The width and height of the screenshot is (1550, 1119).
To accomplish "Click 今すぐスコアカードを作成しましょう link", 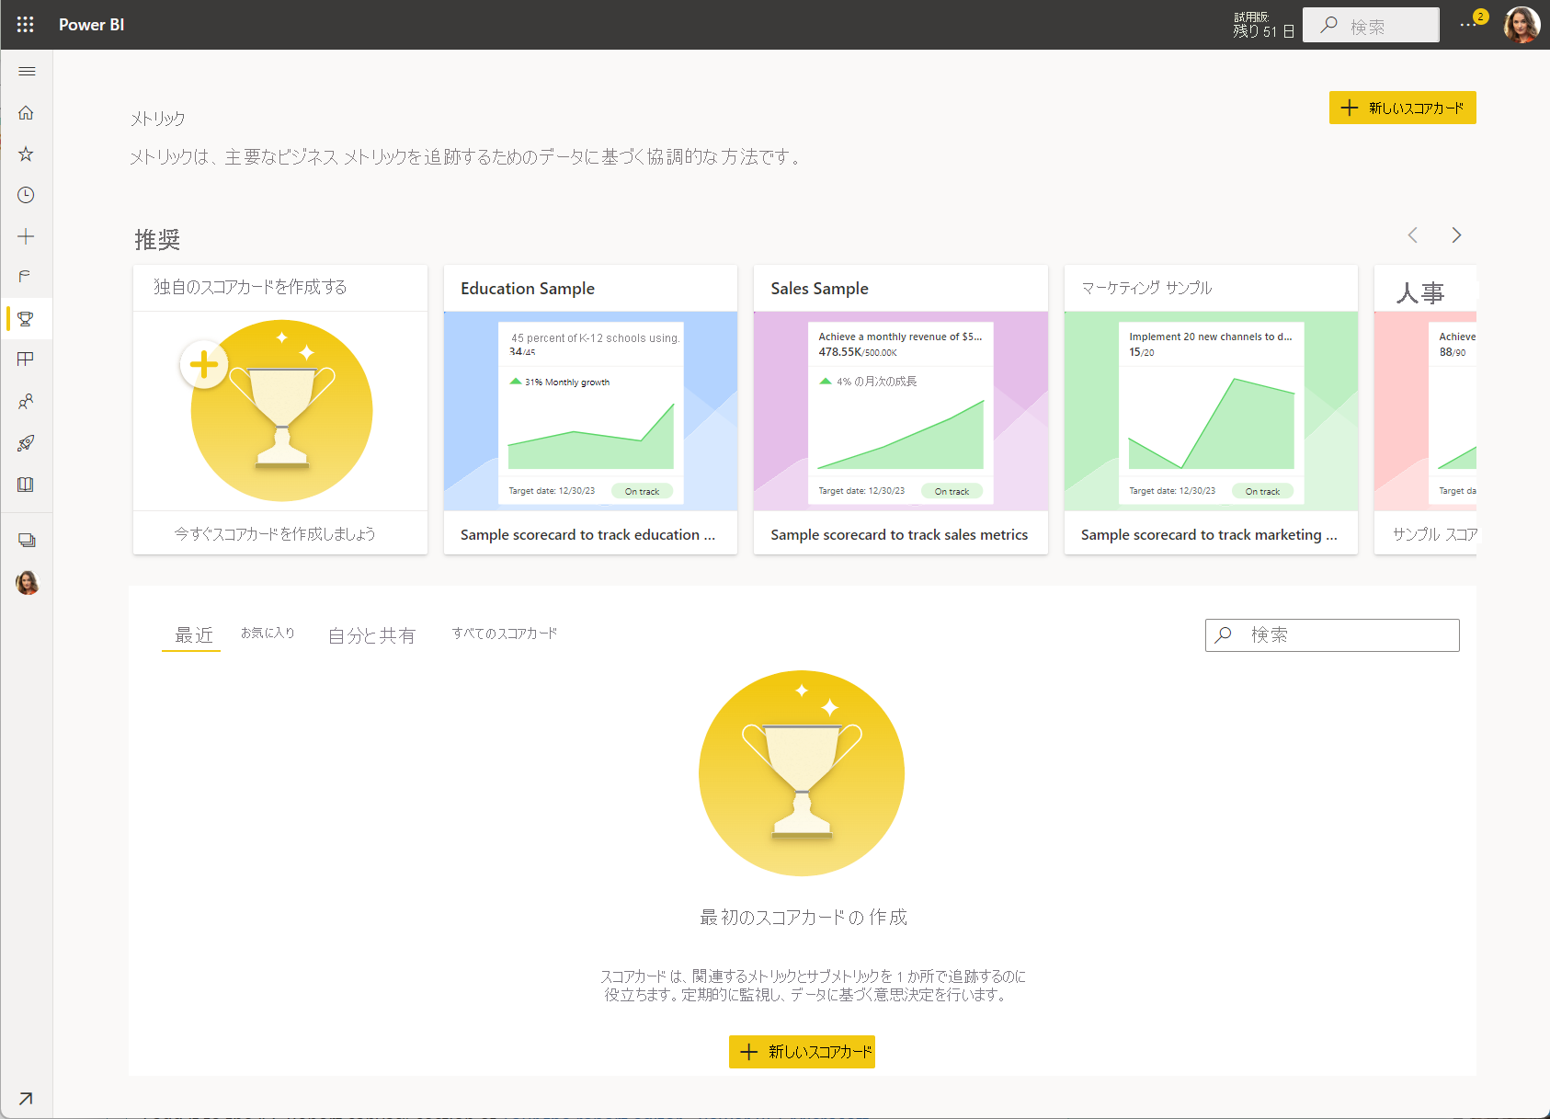I will tap(275, 533).
